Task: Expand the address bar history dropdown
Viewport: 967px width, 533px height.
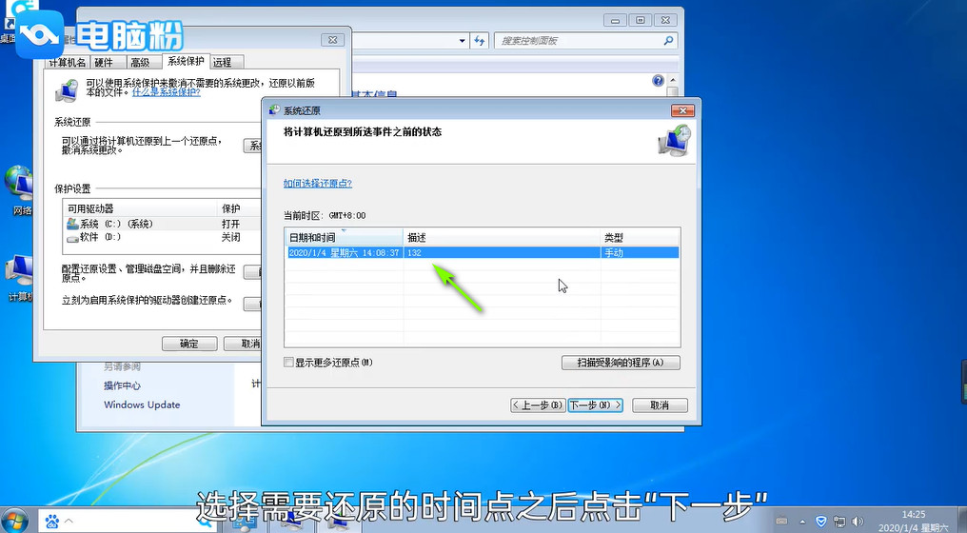Action: click(462, 41)
